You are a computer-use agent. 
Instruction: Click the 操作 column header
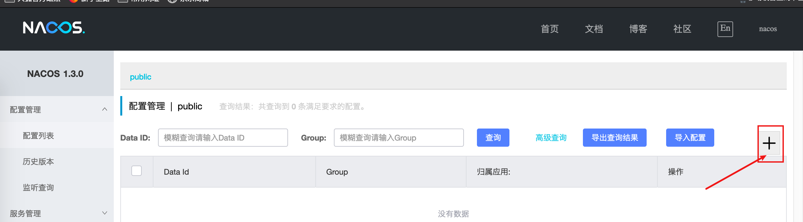pos(722,172)
